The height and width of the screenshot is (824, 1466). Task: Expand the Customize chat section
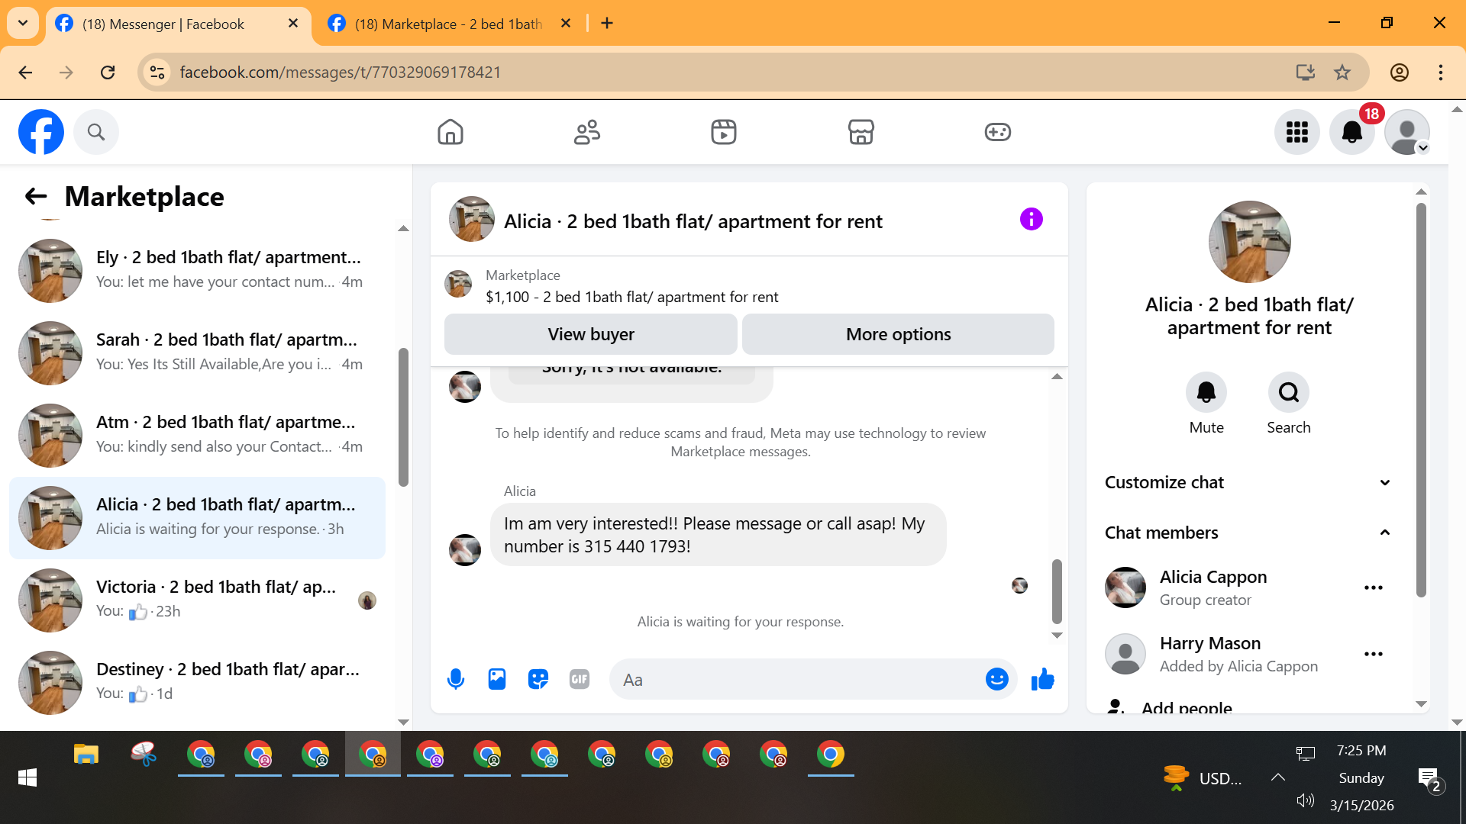pyautogui.click(x=1249, y=482)
